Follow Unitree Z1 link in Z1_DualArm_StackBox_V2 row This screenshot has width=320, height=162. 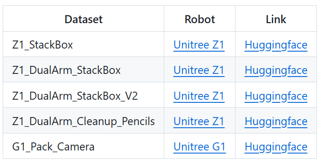coord(199,96)
